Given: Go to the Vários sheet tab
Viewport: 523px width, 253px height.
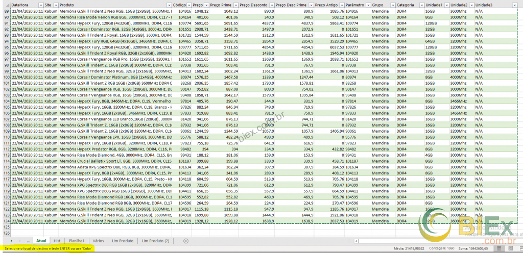Looking at the screenshot, I should (x=99, y=241).
